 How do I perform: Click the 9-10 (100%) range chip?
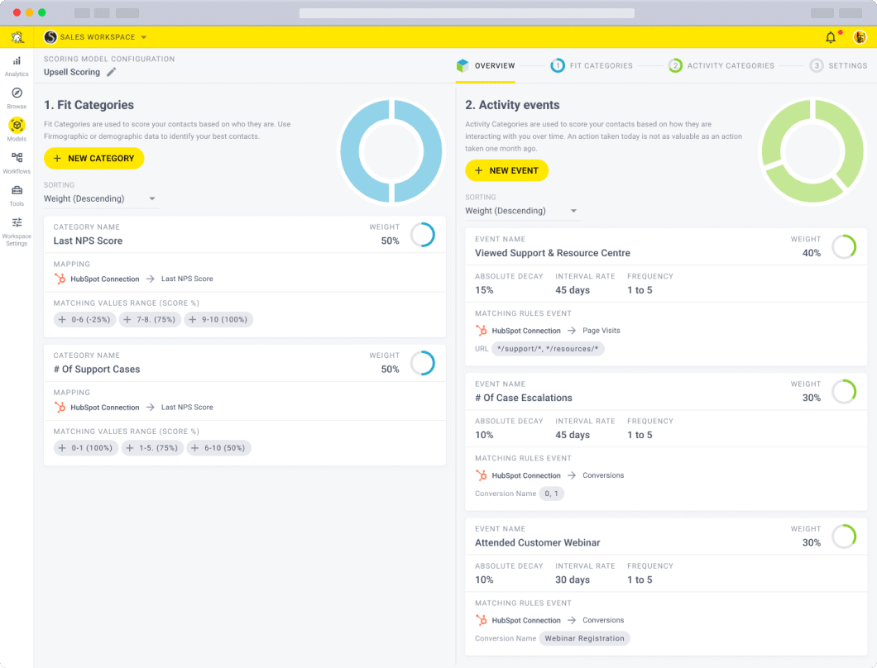click(x=218, y=320)
